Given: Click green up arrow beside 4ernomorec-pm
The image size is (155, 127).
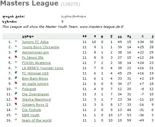Looking at the screenshot, I should tap(16, 51).
